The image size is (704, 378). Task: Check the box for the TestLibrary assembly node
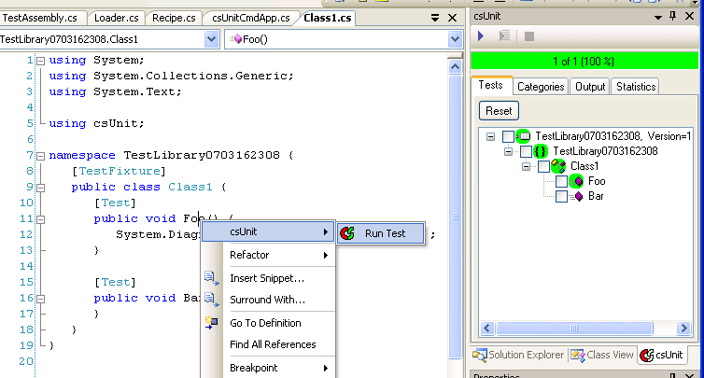(x=508, y=136)
